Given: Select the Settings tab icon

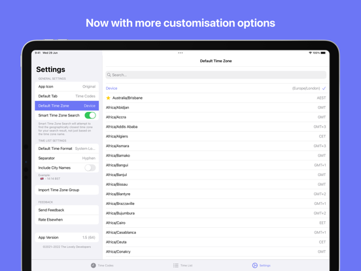Looking at the screenshot, I should coord(254,266).
